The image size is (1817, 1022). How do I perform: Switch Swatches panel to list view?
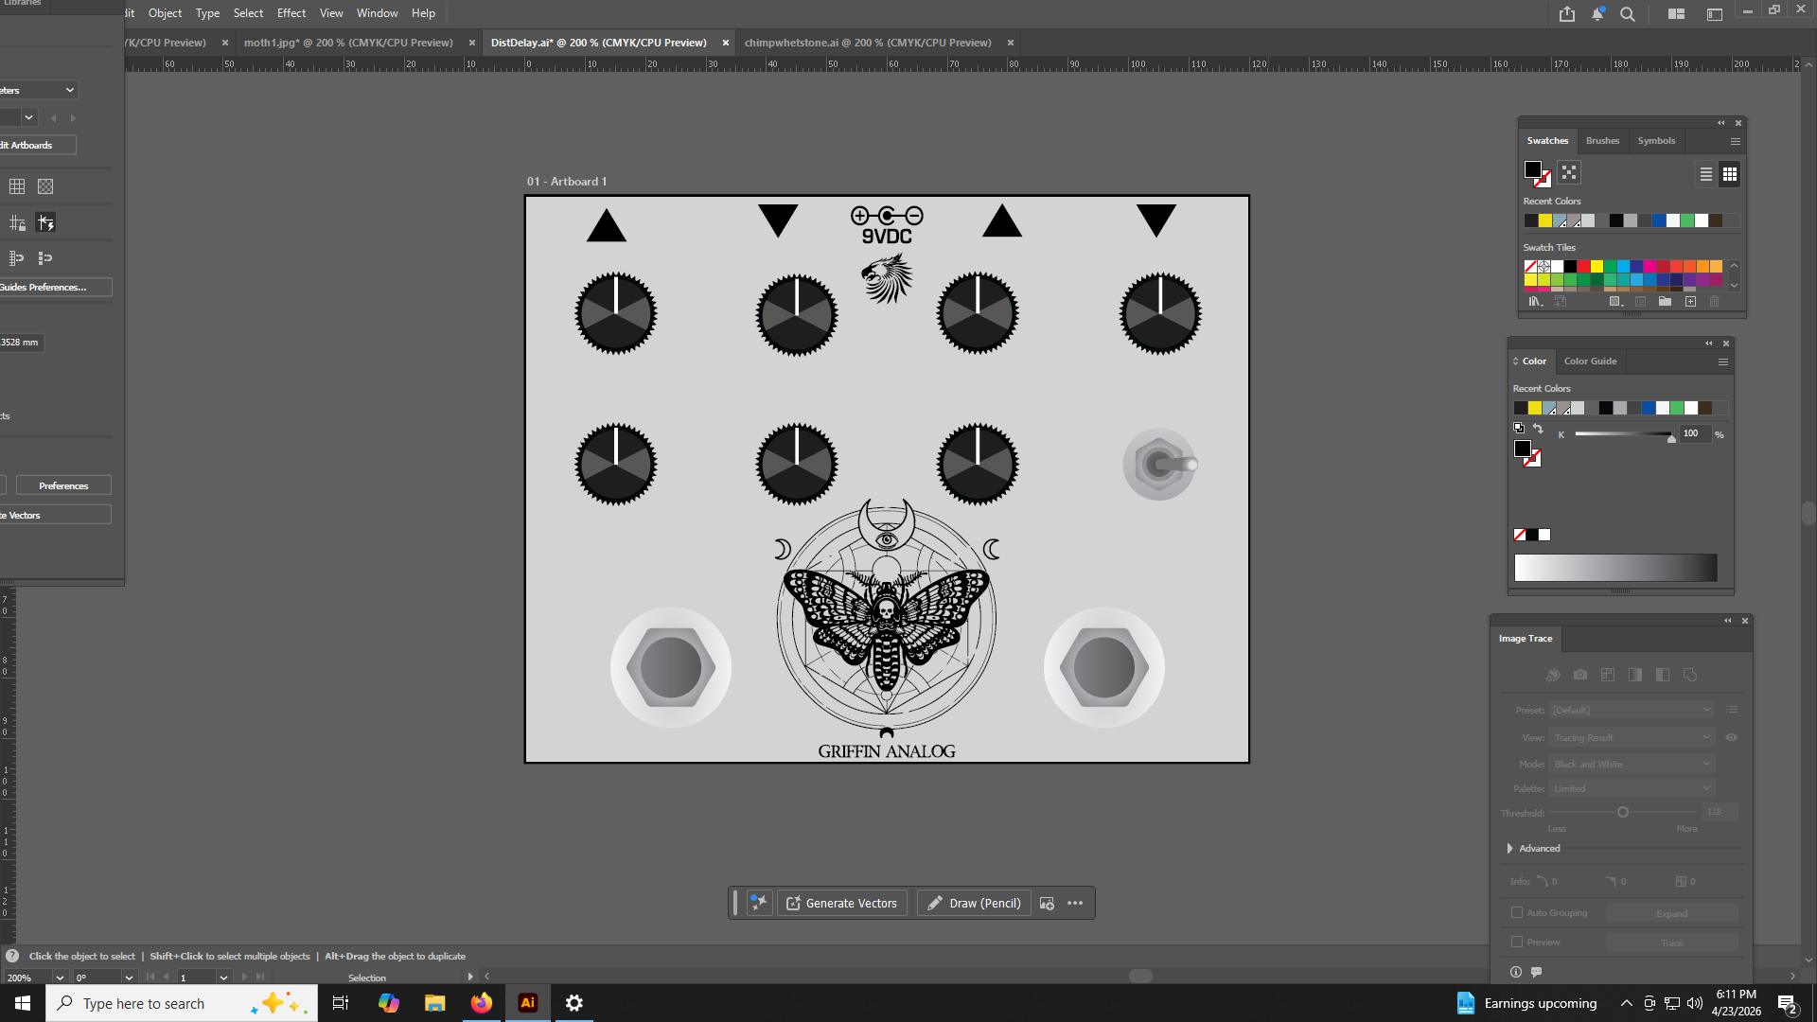tap(1705, 174)
